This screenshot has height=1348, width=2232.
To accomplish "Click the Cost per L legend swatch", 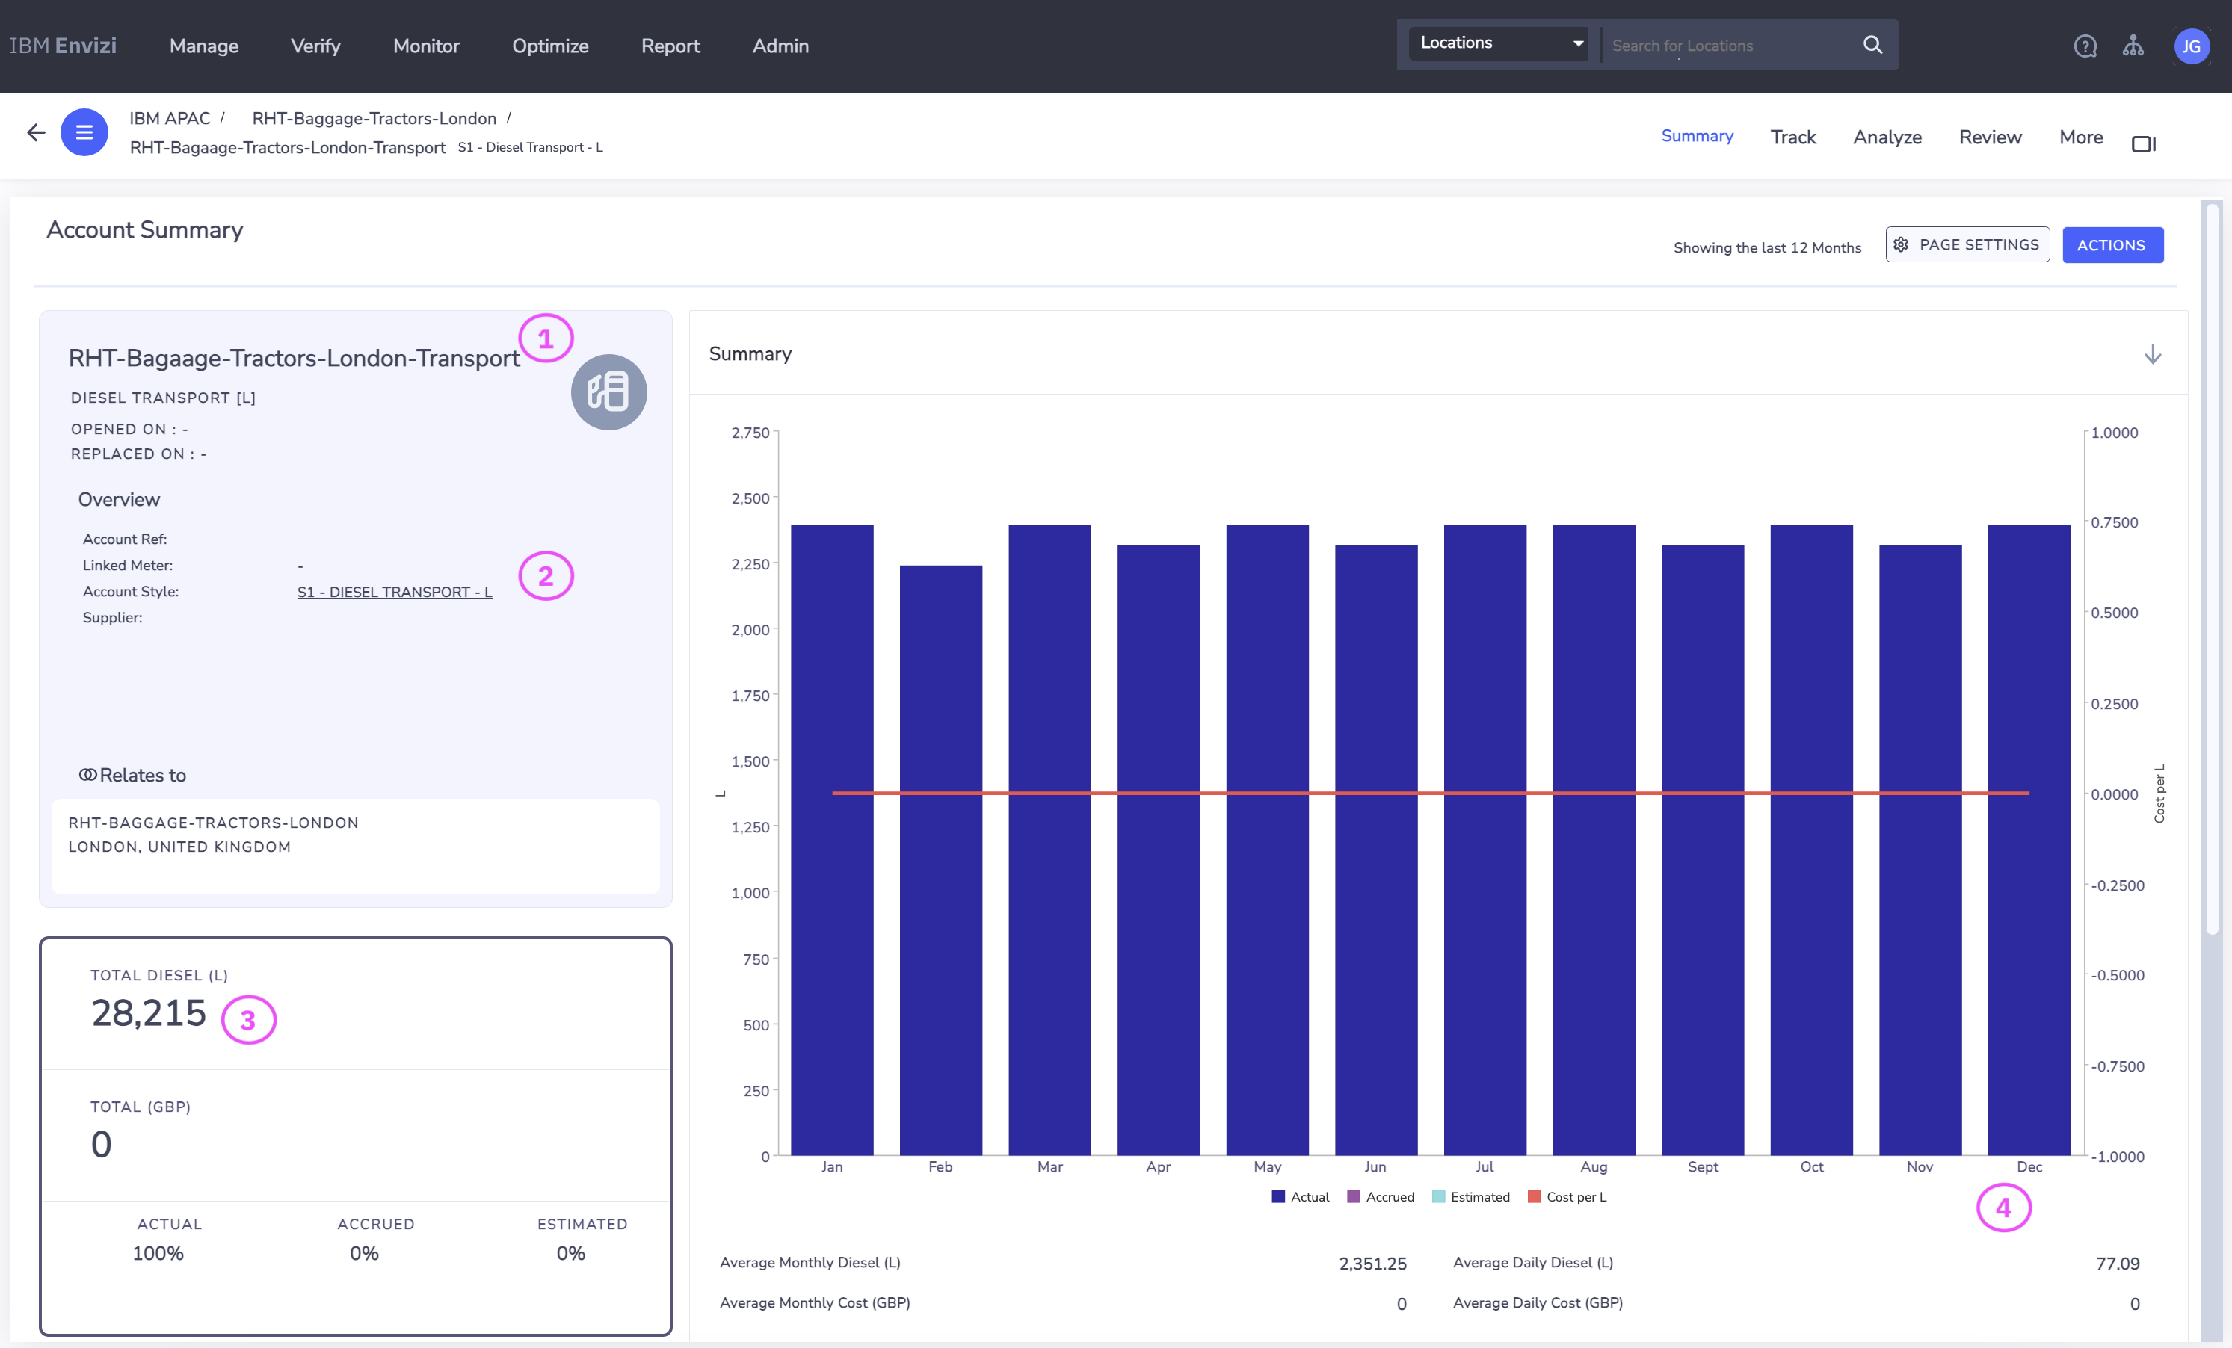I will click(x=1534, y=1197).
